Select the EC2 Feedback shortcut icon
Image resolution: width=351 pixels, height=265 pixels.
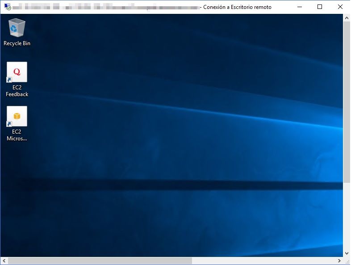(17, 72)
